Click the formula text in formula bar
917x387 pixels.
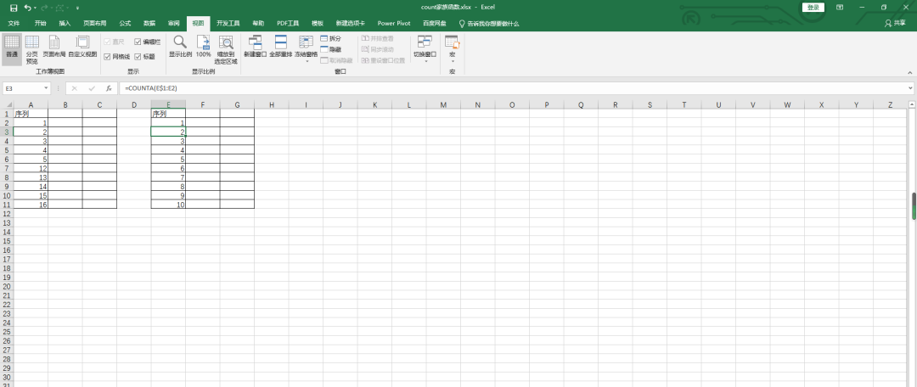point(151,88)
